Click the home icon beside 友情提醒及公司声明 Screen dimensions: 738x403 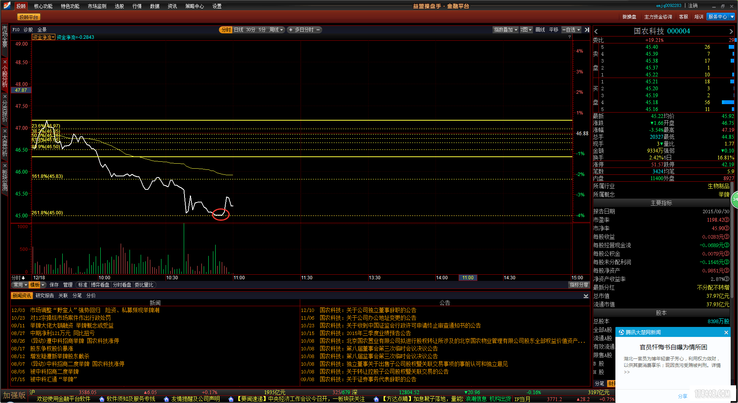click(166, 399)
